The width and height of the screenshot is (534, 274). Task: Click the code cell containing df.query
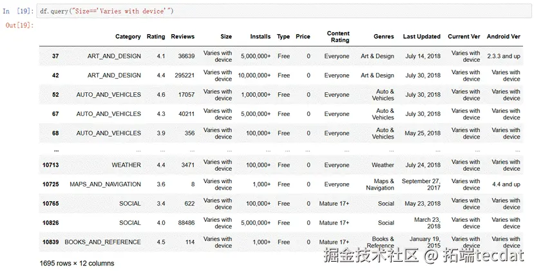(284, 11)
